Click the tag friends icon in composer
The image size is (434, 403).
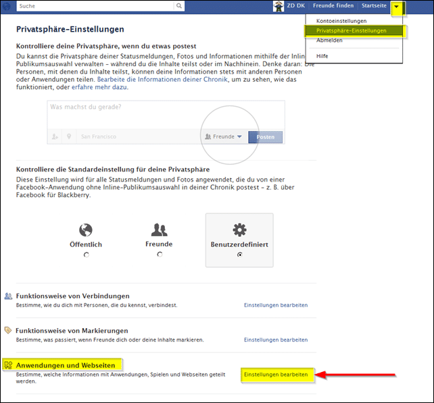(x=55, y=136)
